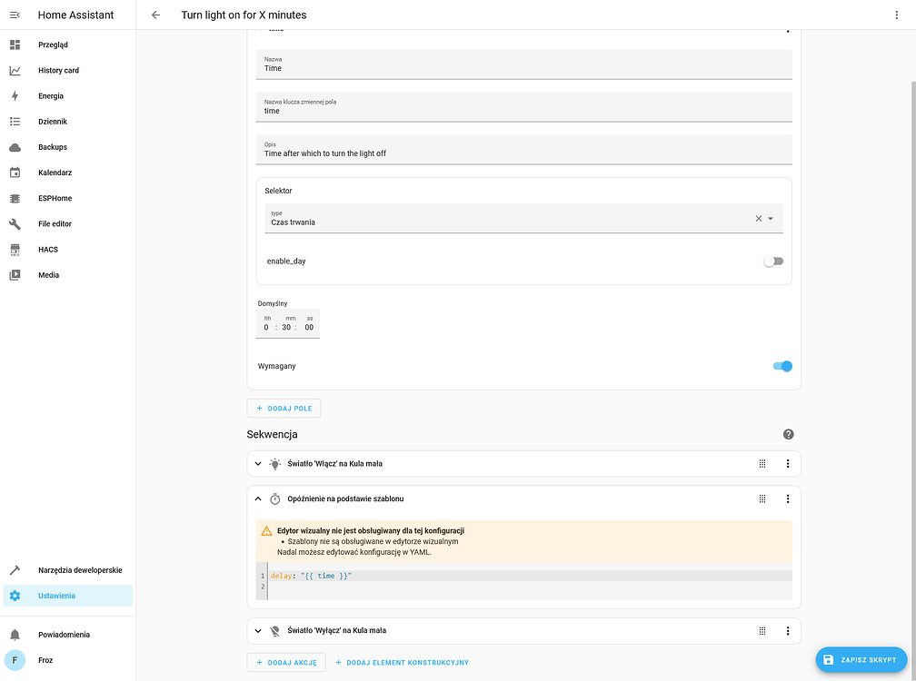Navigate back with the arrow icon
916x681 pixels.
pyautogui.click(x=155, y=15)
